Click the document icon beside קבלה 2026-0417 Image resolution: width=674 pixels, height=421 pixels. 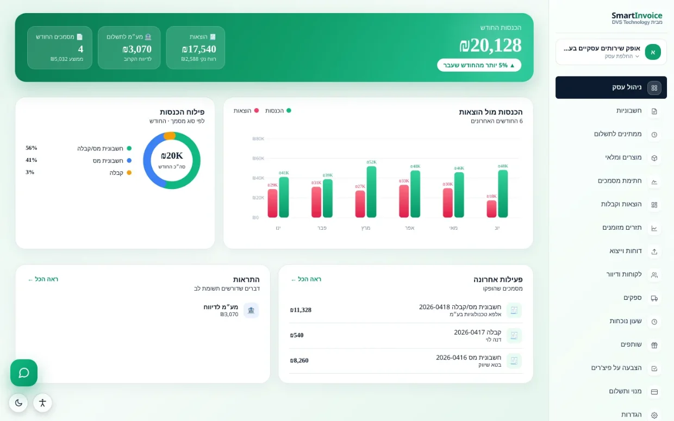[514, 336]
